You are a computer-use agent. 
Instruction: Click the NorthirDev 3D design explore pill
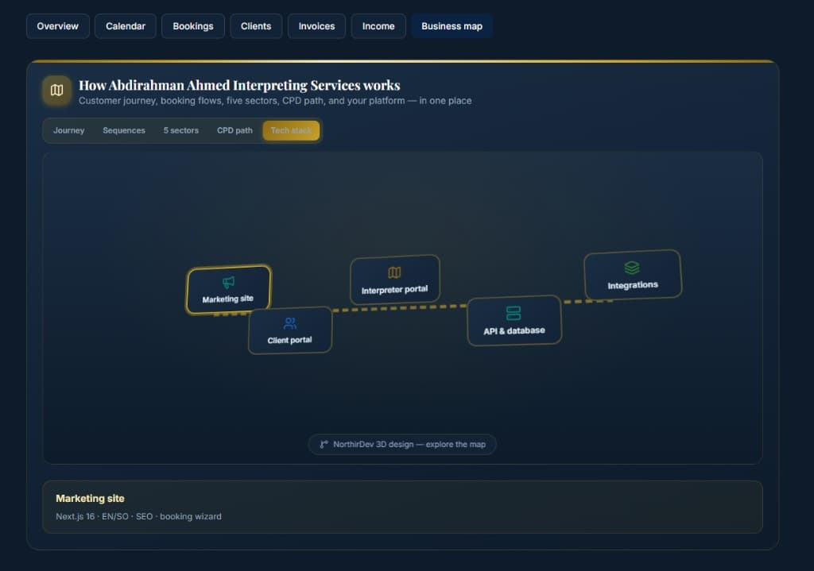click(402, 445)
